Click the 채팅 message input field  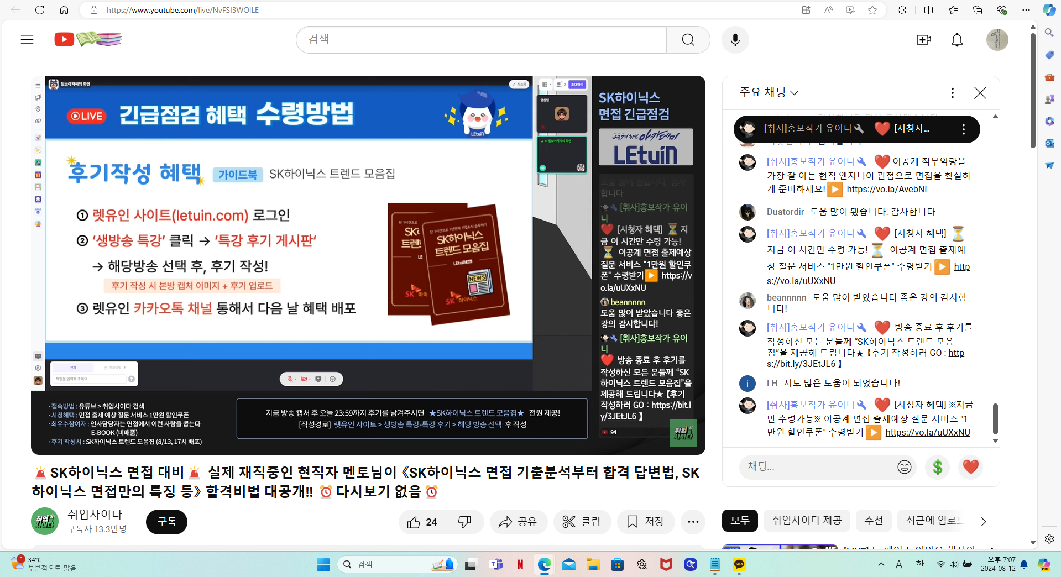[x=816, y=467]
